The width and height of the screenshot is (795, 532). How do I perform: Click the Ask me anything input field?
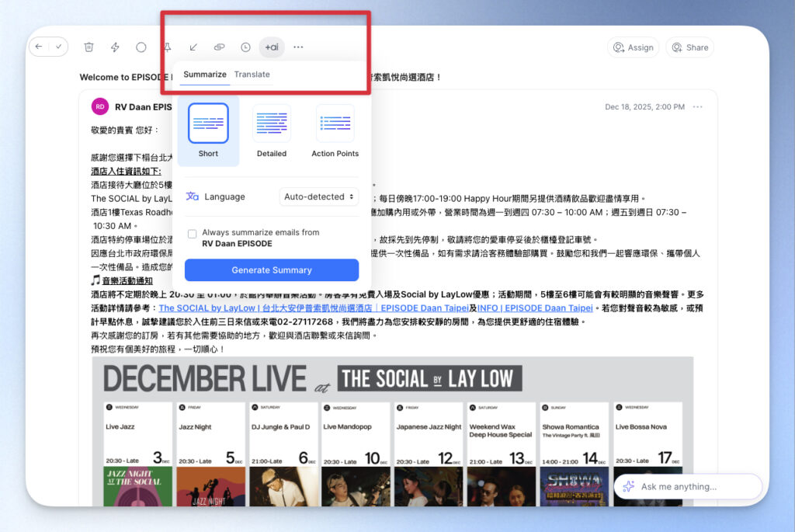coord(688,486)
